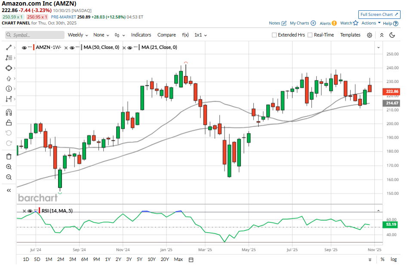Image resolution: width=407 pixels, height=270 pixels.
Task: Select the magnet snap tool
Action: 9,112
